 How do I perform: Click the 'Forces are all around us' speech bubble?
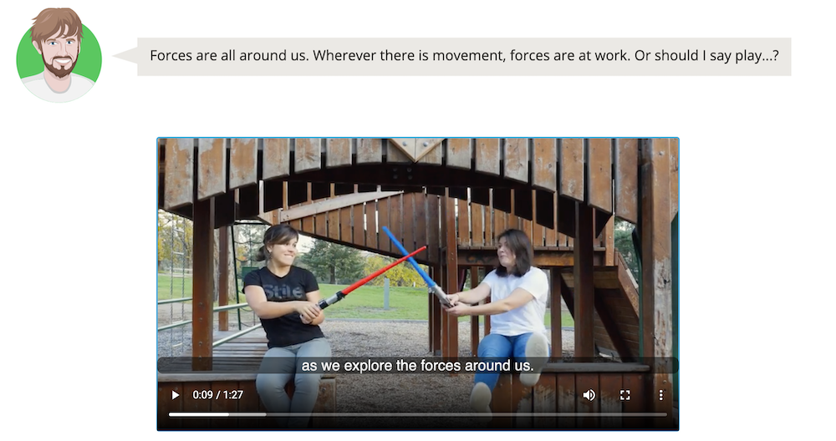pyautogui.click(x=464, y=57)
